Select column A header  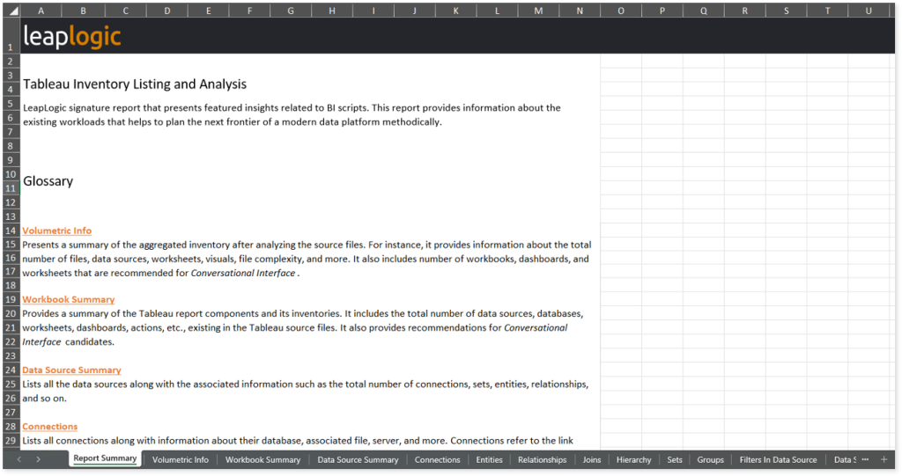pos(41,11)
